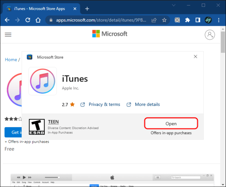Click the play button in iTunes screenshot
The image size is (226, 187).
(24, 178)
